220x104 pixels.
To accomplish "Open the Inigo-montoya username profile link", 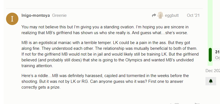I will 35,15.
